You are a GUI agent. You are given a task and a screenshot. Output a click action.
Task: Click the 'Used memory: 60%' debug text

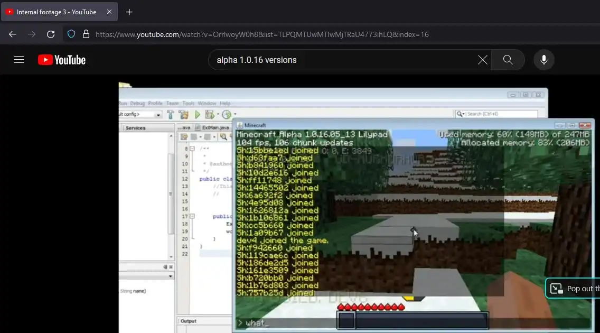[514, 134]
